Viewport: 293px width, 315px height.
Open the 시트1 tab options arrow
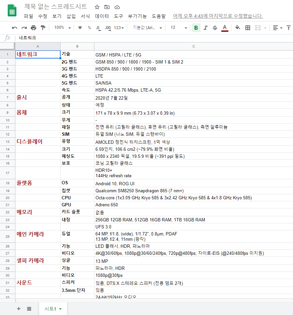tap(60, 309)
